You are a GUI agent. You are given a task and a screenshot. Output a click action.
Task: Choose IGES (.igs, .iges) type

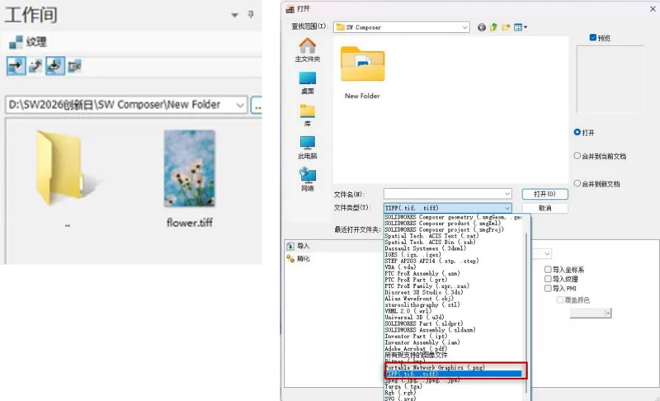click(x=412, y=255)
